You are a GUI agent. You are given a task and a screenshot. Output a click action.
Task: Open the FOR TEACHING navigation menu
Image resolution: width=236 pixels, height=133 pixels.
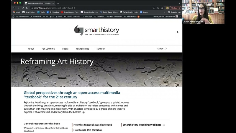coord(83,49)
